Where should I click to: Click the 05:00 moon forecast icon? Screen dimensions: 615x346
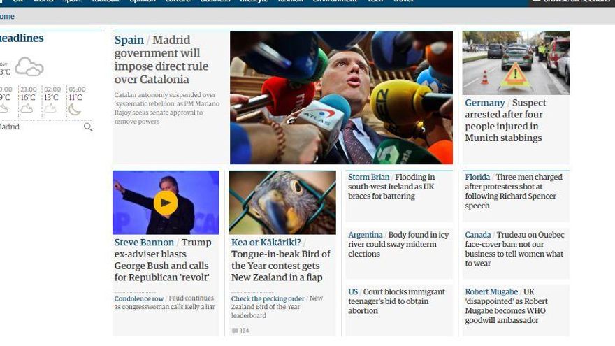click(x=75, y=109)
